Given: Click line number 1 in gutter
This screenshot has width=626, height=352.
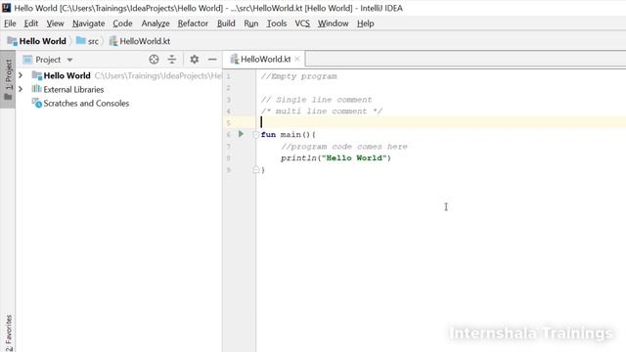Looking at the screenshot, I should coord(228,76).
